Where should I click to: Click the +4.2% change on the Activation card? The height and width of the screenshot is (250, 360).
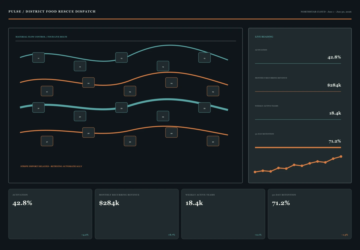coord(85,235)
